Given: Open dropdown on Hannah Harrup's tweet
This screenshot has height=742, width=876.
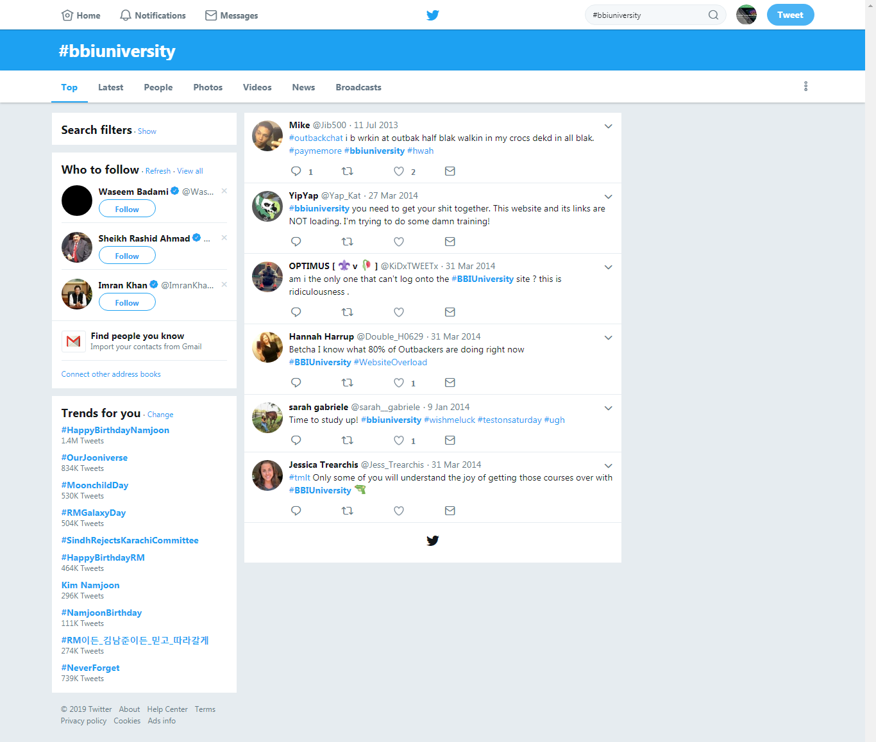Looking at the screenshot, I should 609,338.
